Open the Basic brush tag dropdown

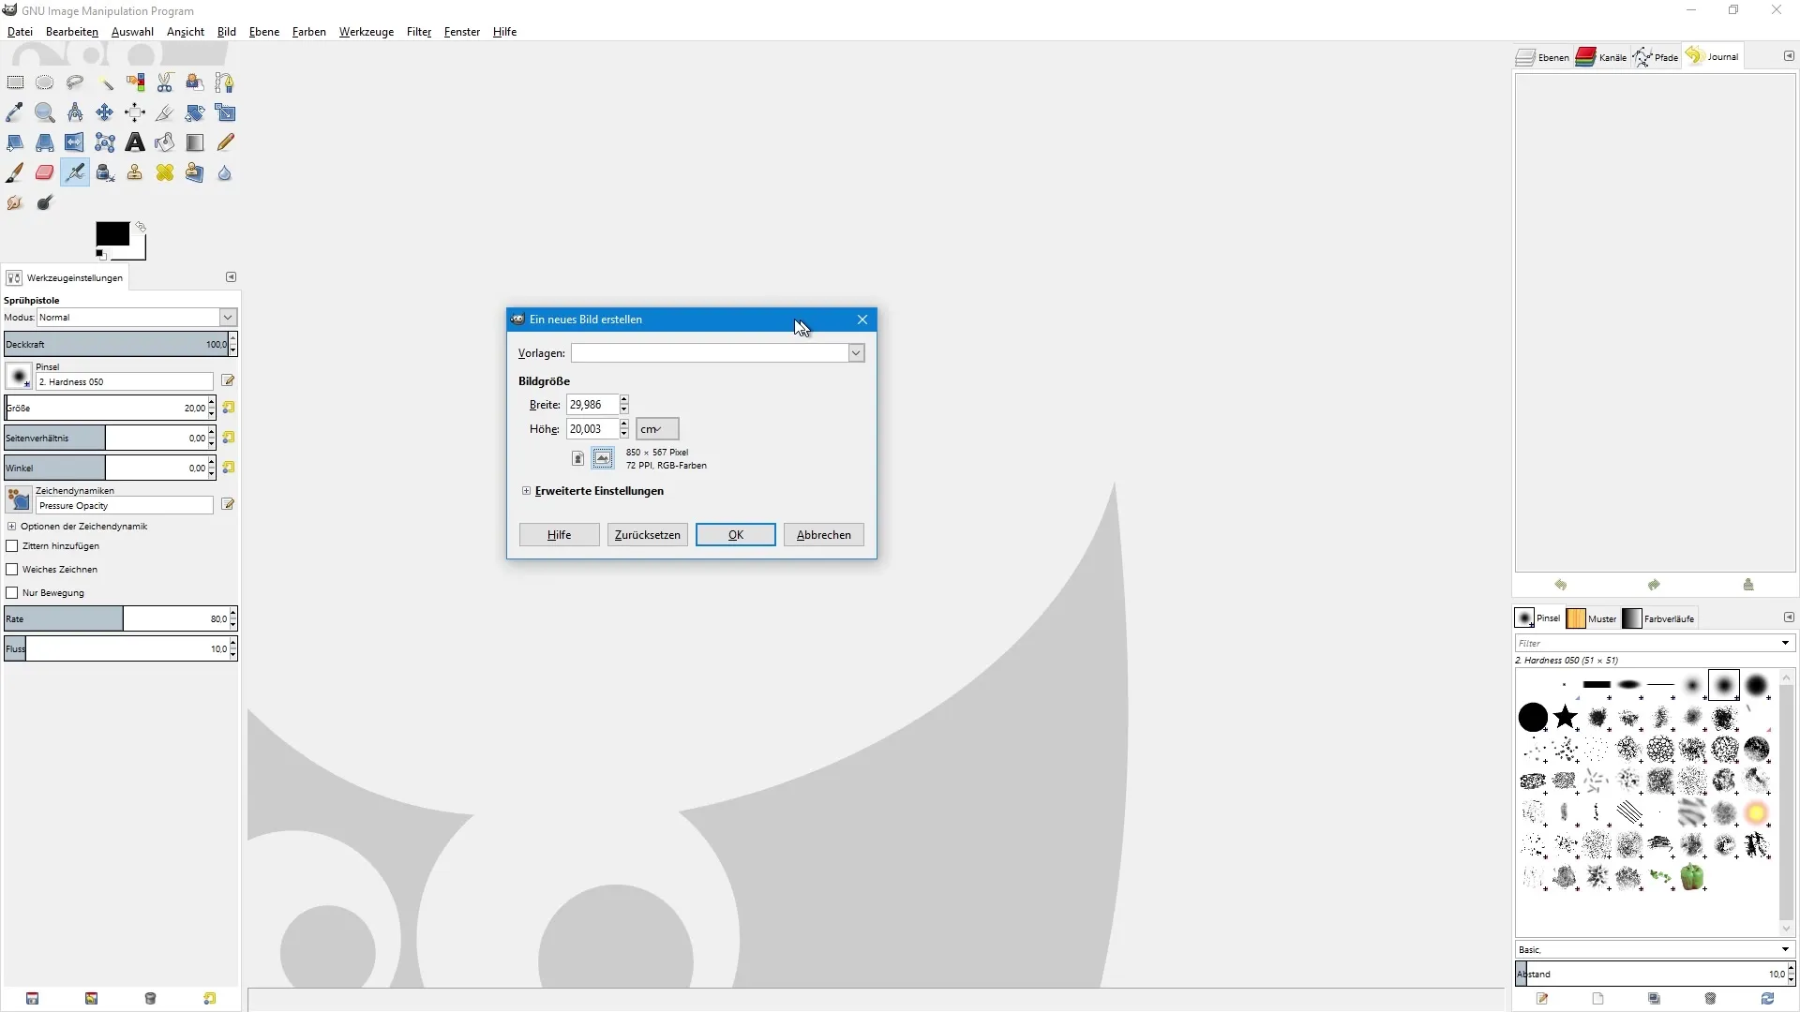[x=1785, y=949]
